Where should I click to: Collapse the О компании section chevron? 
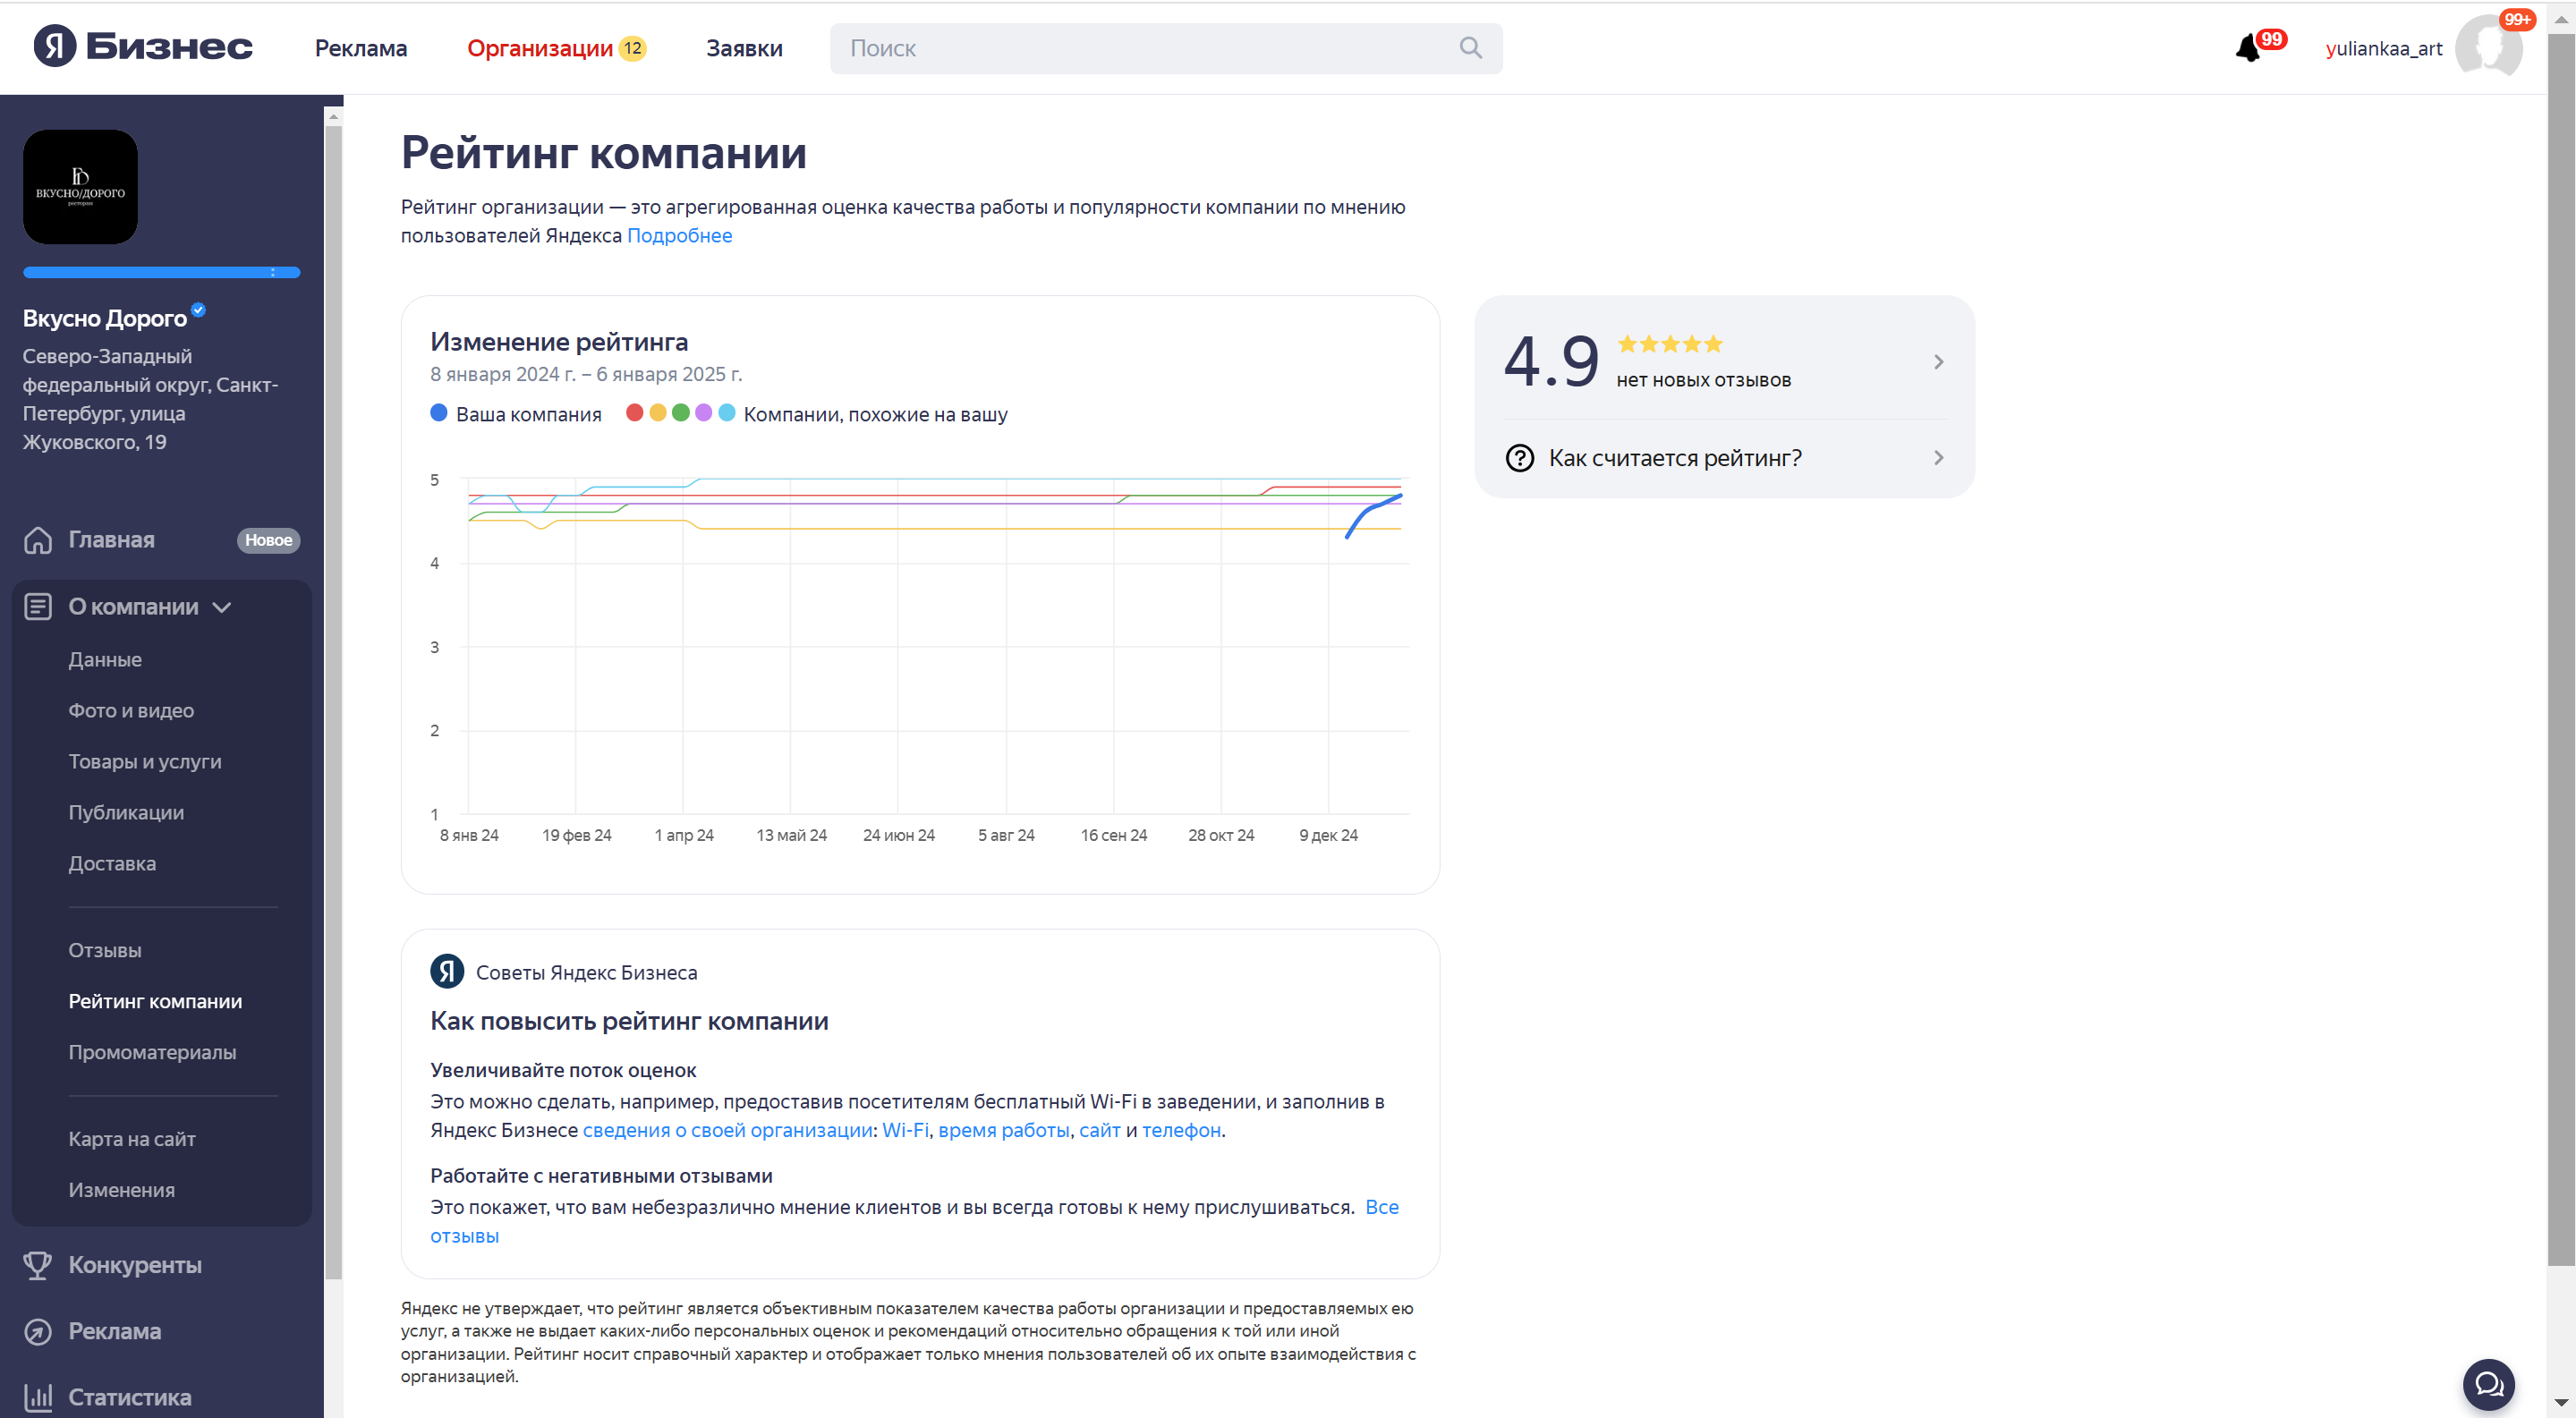[222, 607]
